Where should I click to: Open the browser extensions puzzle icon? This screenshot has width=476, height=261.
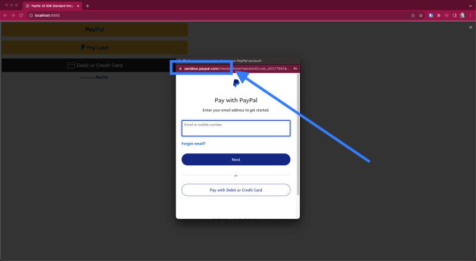439,15
